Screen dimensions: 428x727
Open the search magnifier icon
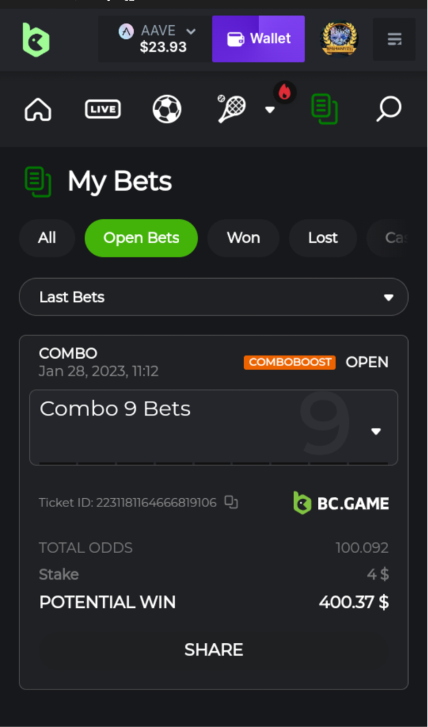(389, 109)
